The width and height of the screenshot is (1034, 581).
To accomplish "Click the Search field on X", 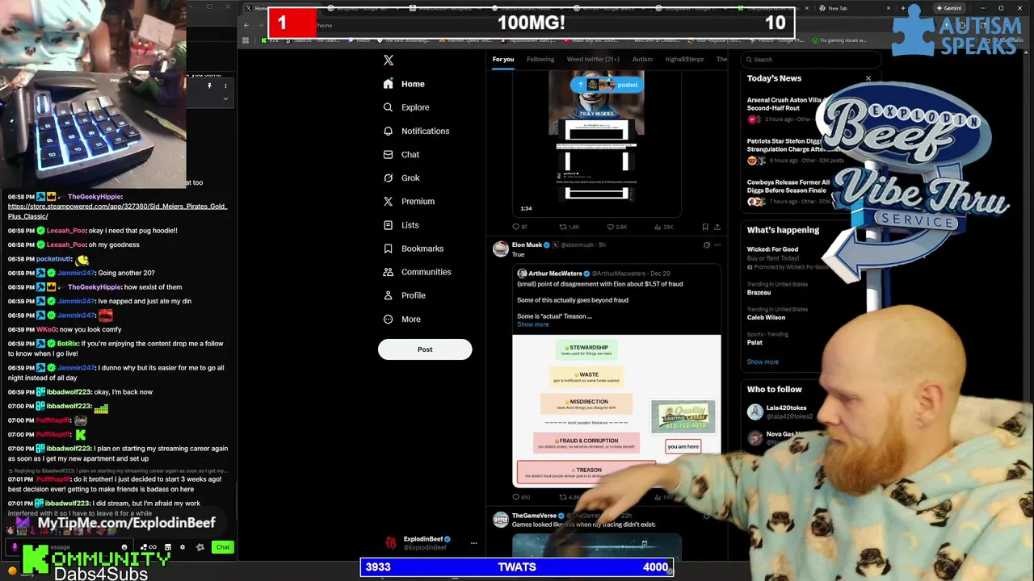I will (810, 59).
